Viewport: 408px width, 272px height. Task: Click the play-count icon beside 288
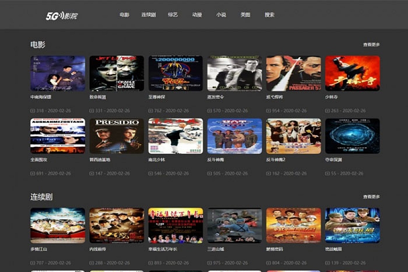click(92, 263)
